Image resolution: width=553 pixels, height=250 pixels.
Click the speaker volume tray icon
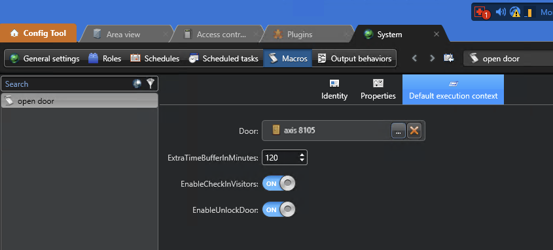pyautogui.click(x=500, y=12)
